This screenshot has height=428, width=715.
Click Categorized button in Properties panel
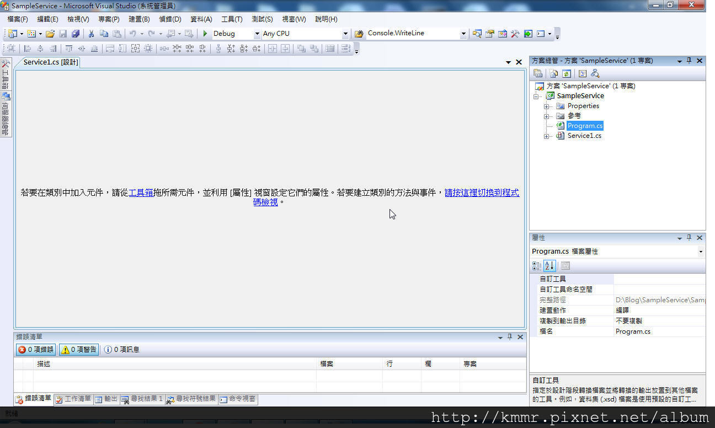(537, 265)
